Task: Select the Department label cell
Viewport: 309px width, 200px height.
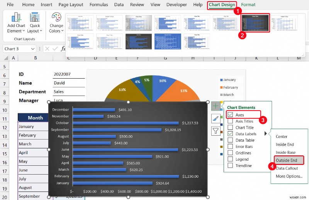Action: pos(32,92)
